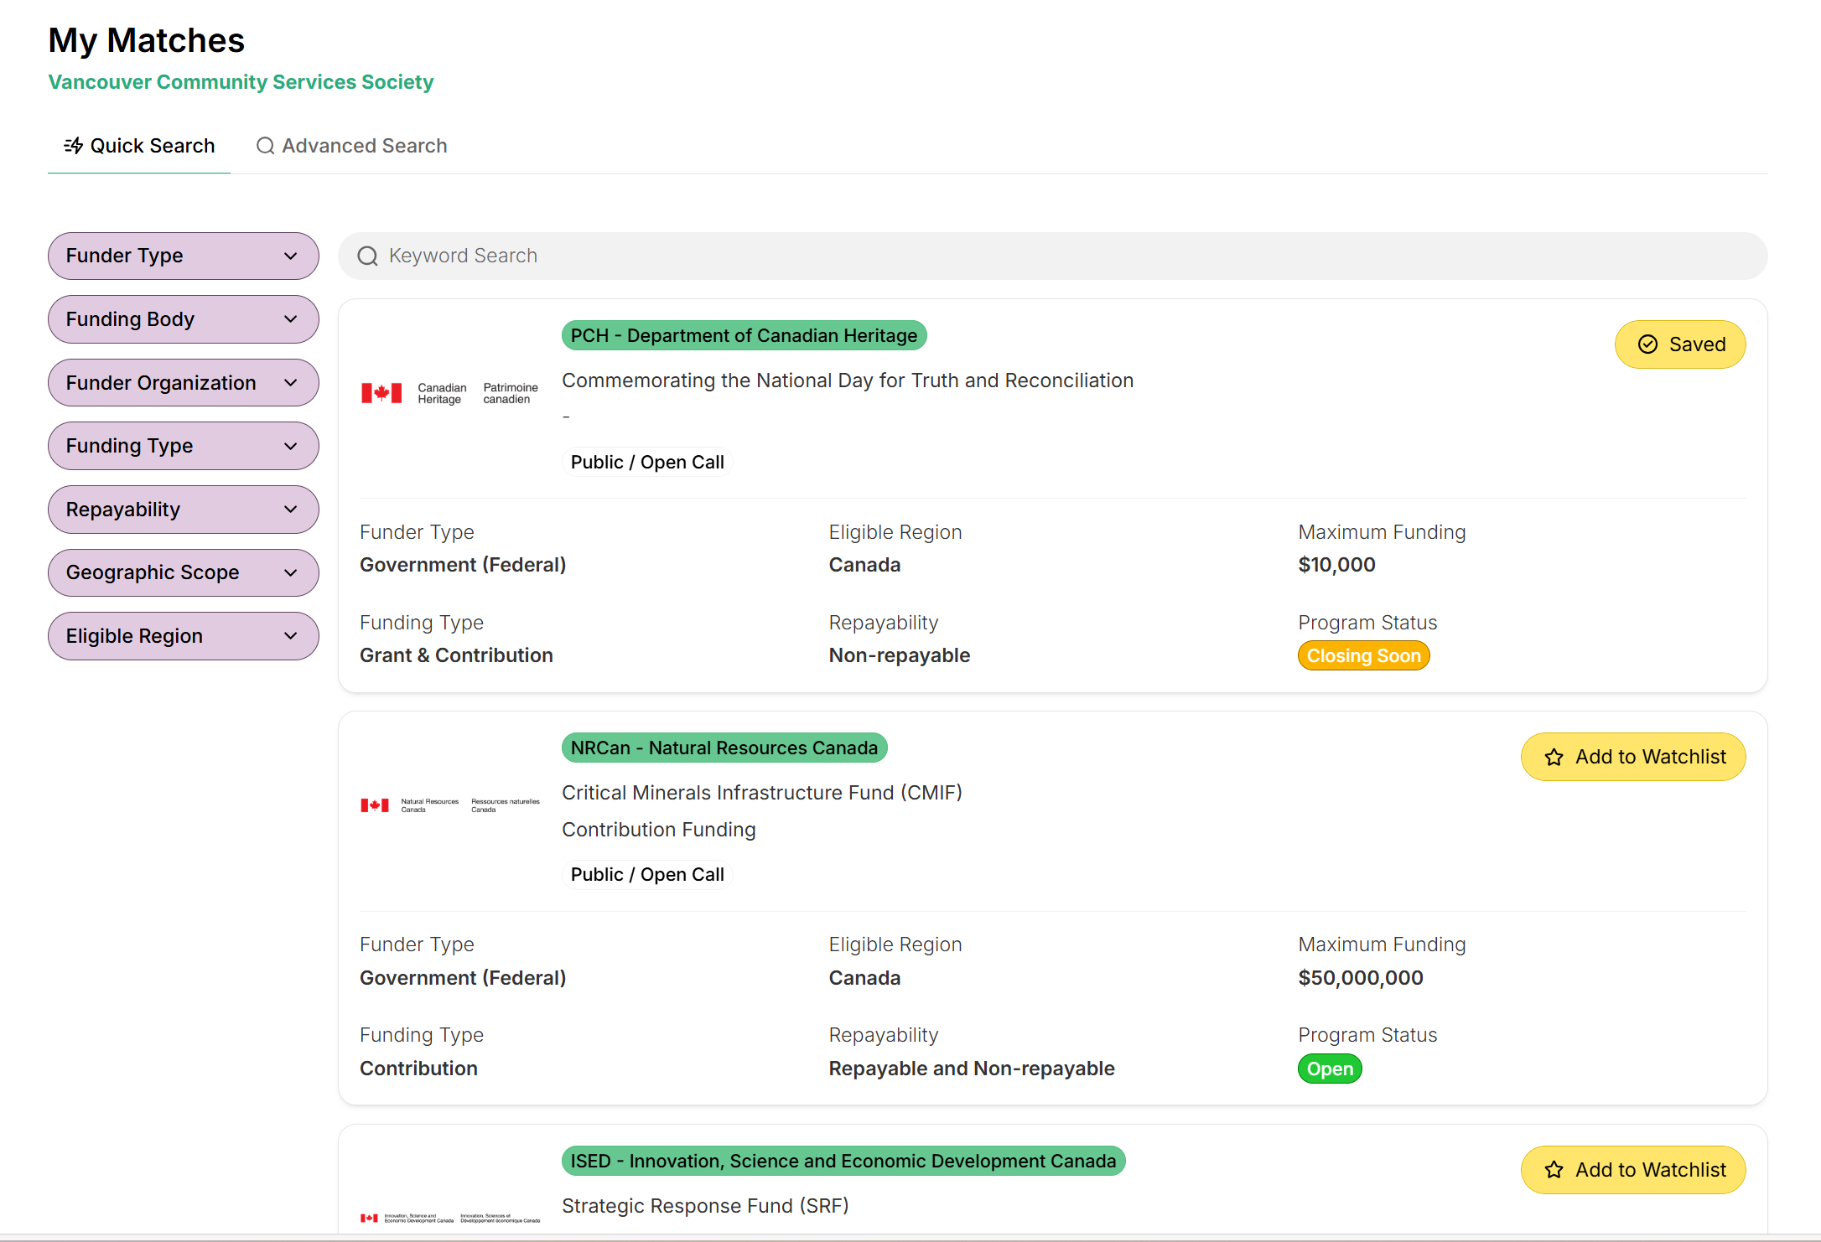Add Critical Minerals Infrastructure Fund to Watchlist

[x=1633, y=757]
